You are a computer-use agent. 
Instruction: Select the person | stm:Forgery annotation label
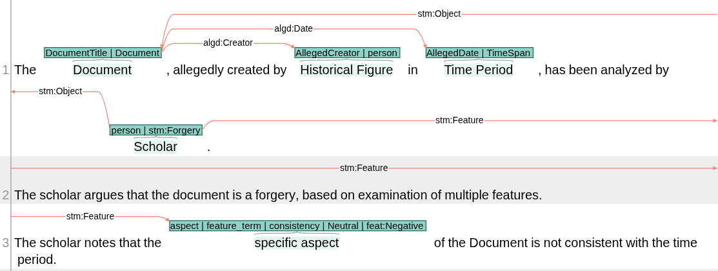[155, 130]
